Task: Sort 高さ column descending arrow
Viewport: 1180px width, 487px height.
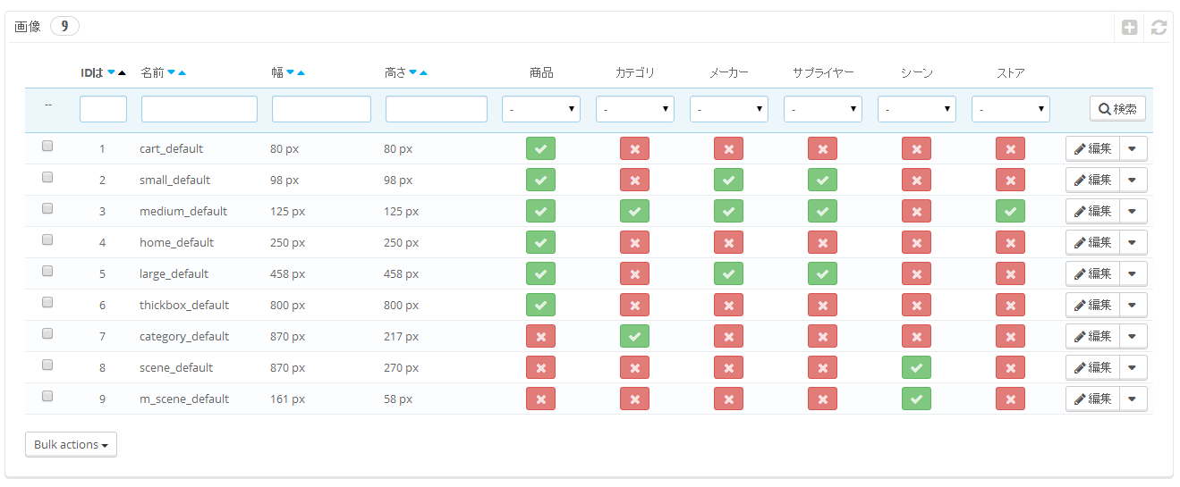Action: click(x=412, y=73)
